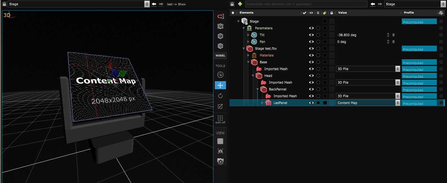447x183 pixels.
Task: Toggle the magnet snapping icon
Action: 220,16
